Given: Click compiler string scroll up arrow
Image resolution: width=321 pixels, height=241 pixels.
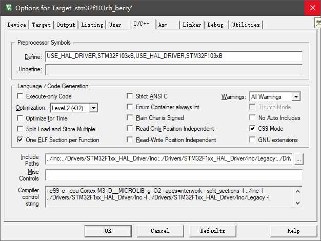Looking at the screenshot, I should pyautogui.click(x=297, y=191).
